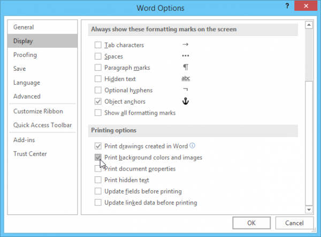The height and width of the screenshot is (237, 321).
Task: Switch to the Save category
Action: click(42, 69)
